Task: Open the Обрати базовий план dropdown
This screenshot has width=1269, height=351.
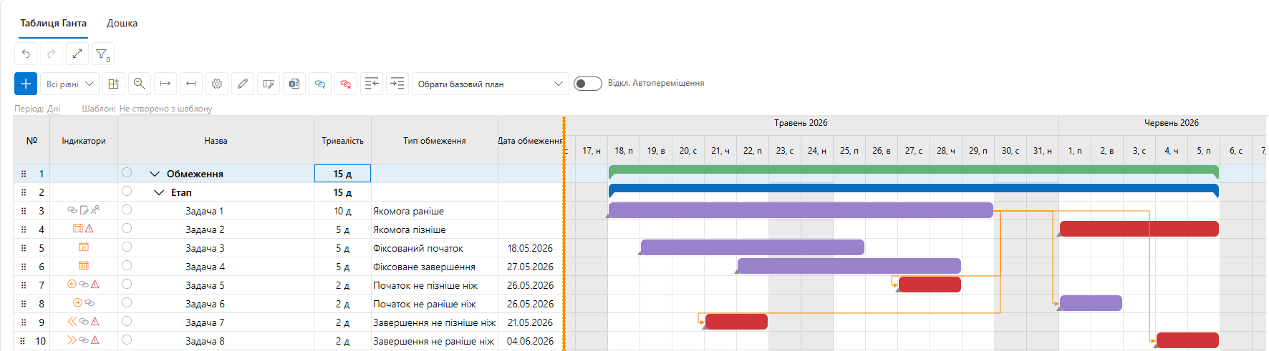Action: (491, 84)
